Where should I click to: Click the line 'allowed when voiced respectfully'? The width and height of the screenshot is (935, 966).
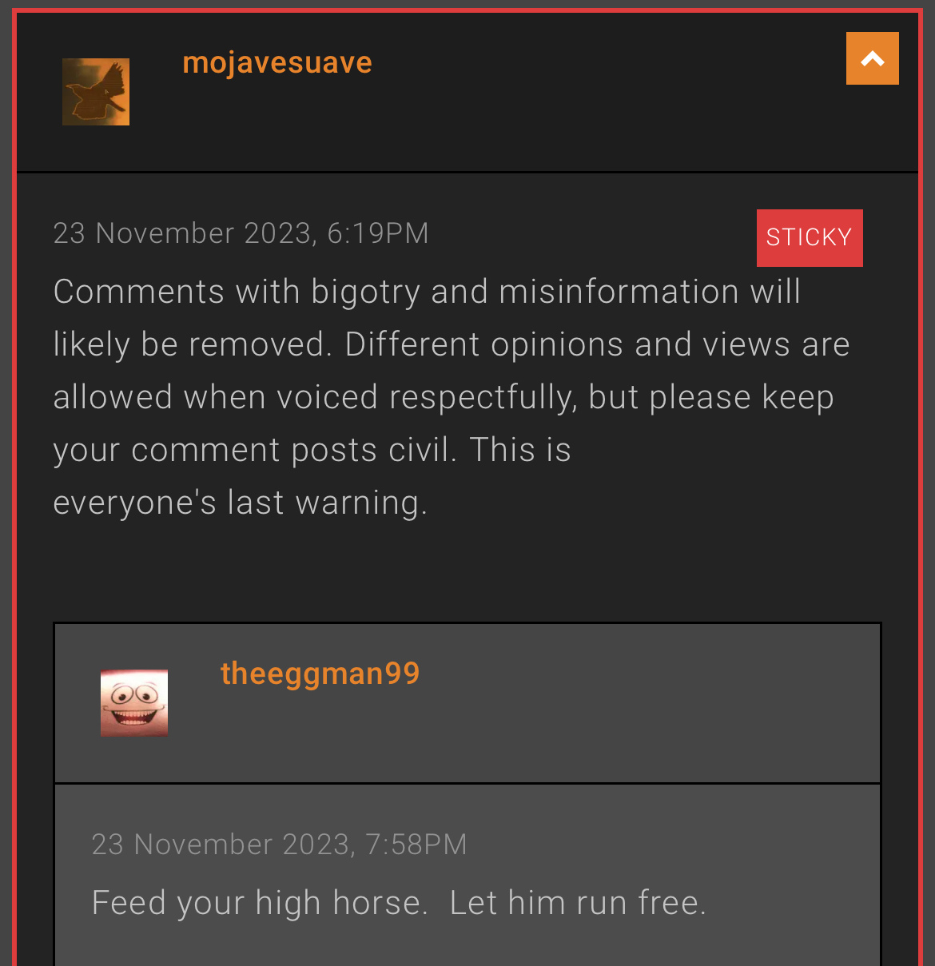444,397
